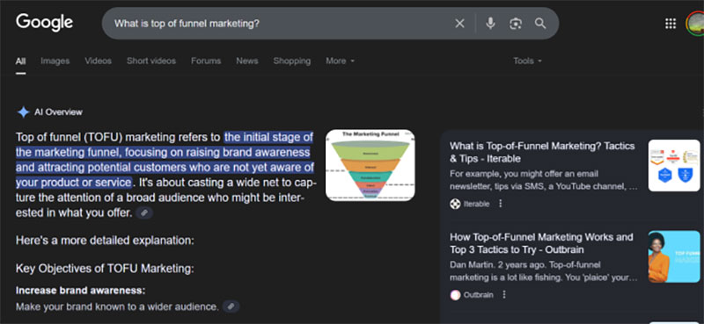Click the Outbrain snippet 'Dan Martin. 2 years ago'
Screen dimensions: 704x324
(x=544, y=271)
